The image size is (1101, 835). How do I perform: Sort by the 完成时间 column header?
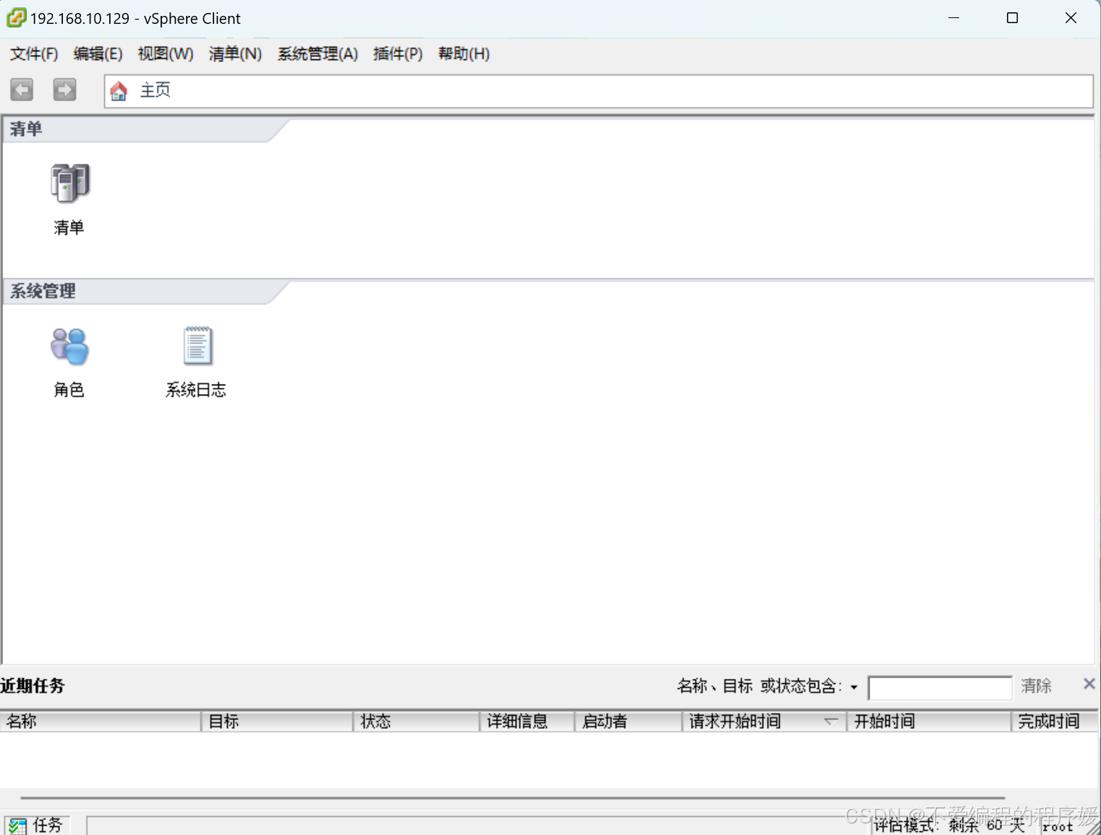click(x=1055, y=721)
